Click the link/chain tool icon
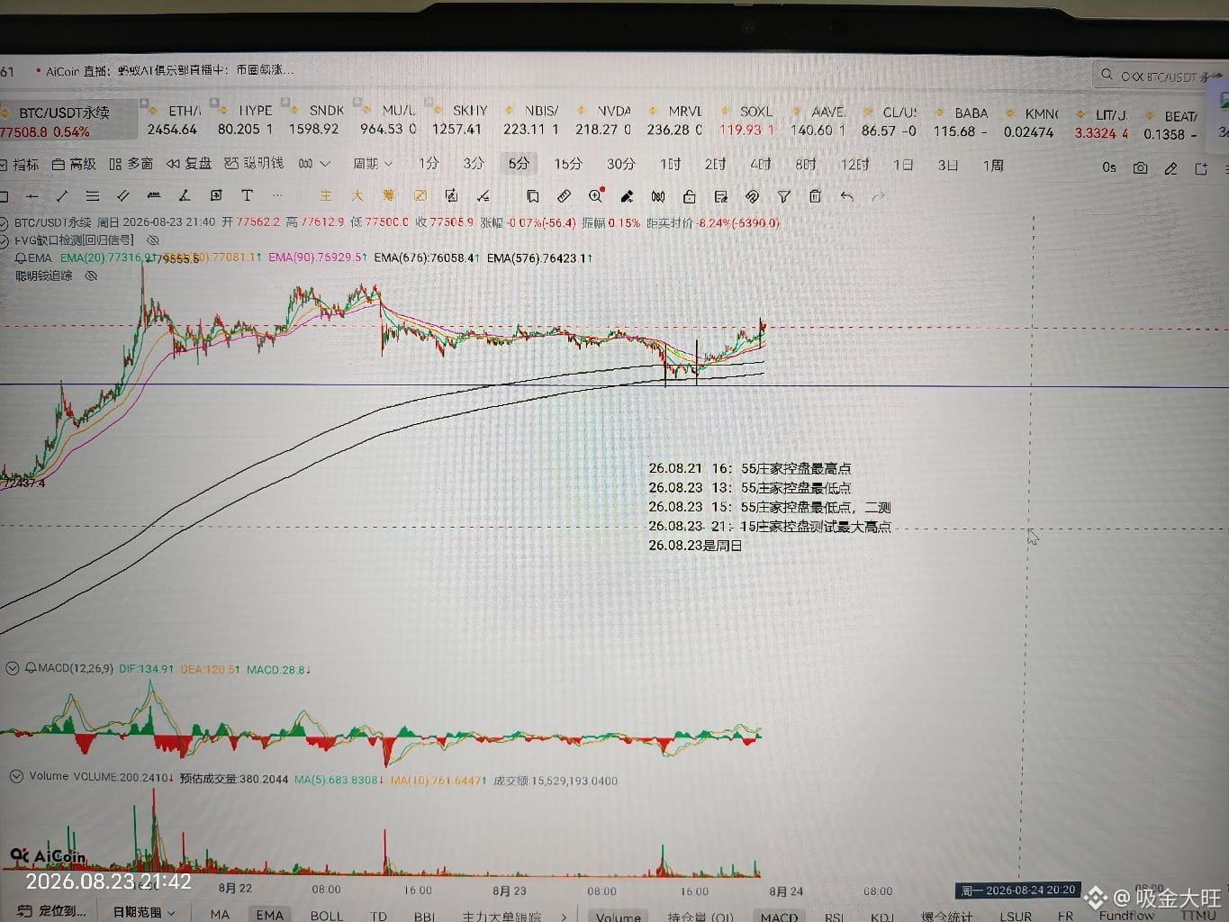The height and width of the screenshot is (922, 1229). [x=752, y=196]
